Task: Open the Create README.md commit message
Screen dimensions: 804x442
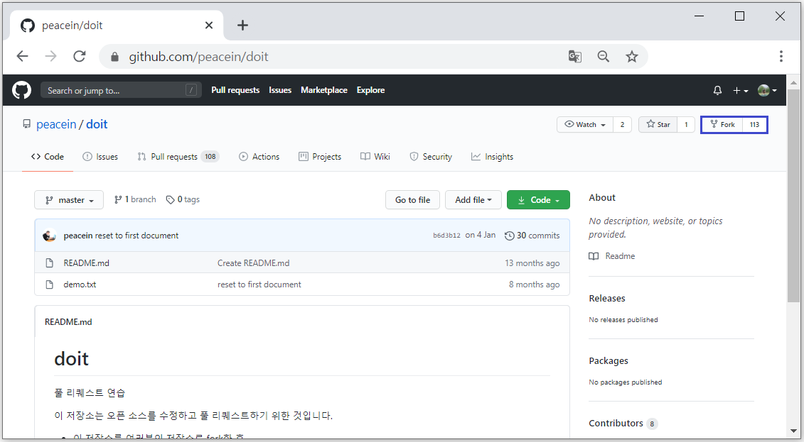Action: coord(253,263)
